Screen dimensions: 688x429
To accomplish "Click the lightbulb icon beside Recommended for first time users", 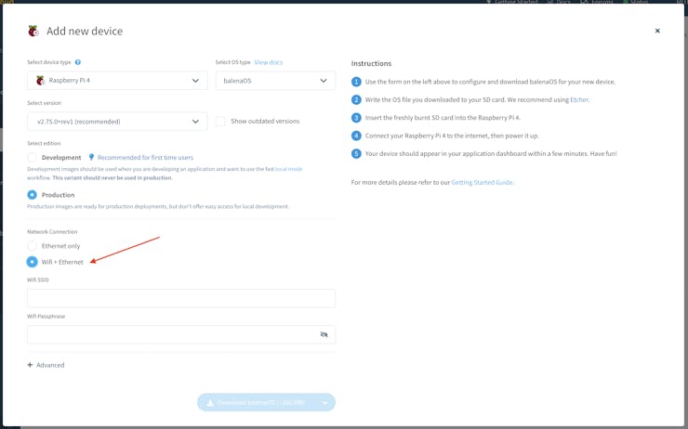I will pos(91,157).
